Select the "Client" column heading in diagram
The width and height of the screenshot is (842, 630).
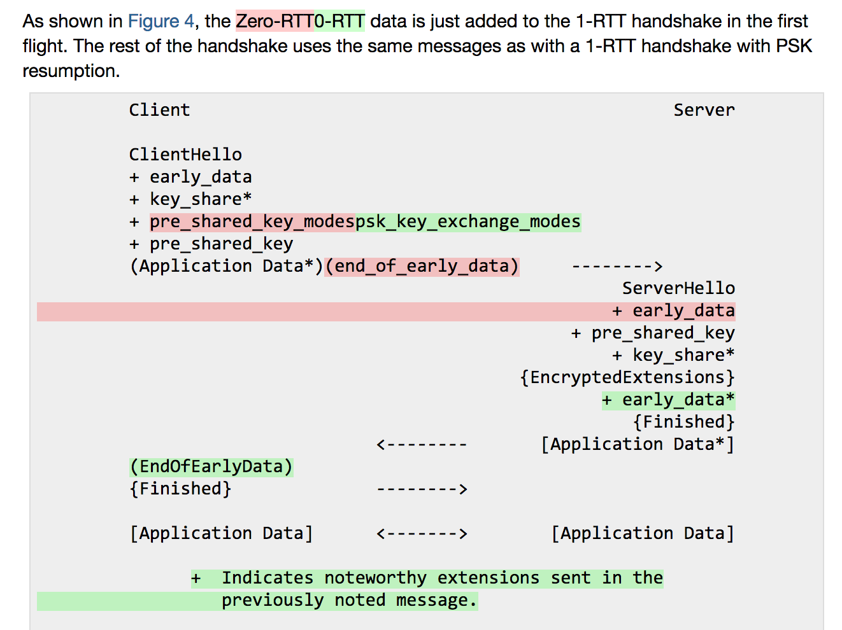pos(159,110)
